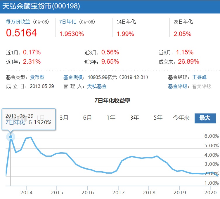
Task: Open the 基金评级 link
Action: pyautogui.click(x=178, y=86)
